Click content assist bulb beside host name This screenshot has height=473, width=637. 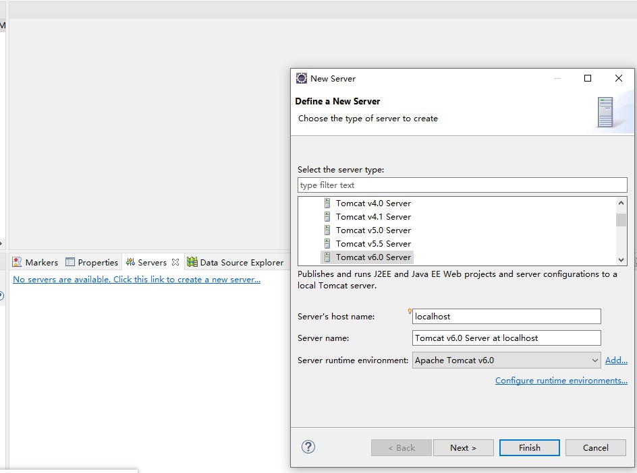pyautogui.click(x=410, y=311)
